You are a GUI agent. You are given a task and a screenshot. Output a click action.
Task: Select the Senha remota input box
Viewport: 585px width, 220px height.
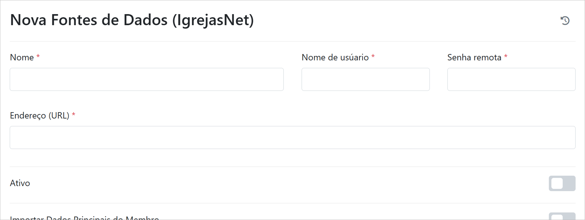(511, 80)
